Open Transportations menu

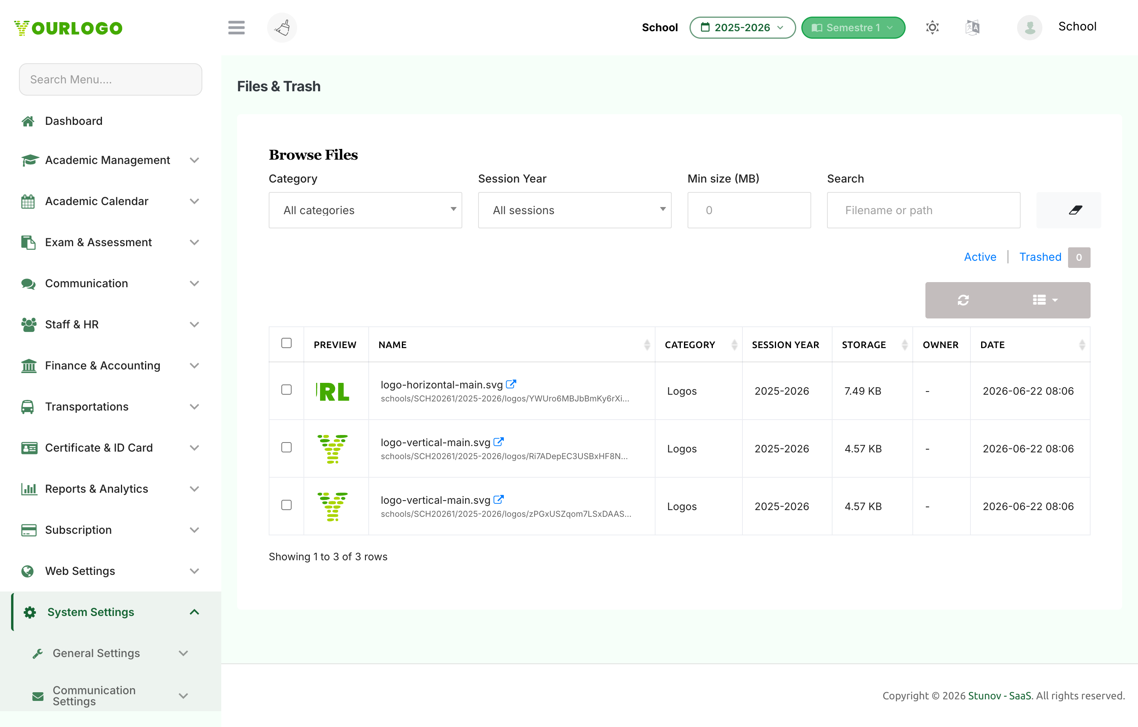coord(111,407)
